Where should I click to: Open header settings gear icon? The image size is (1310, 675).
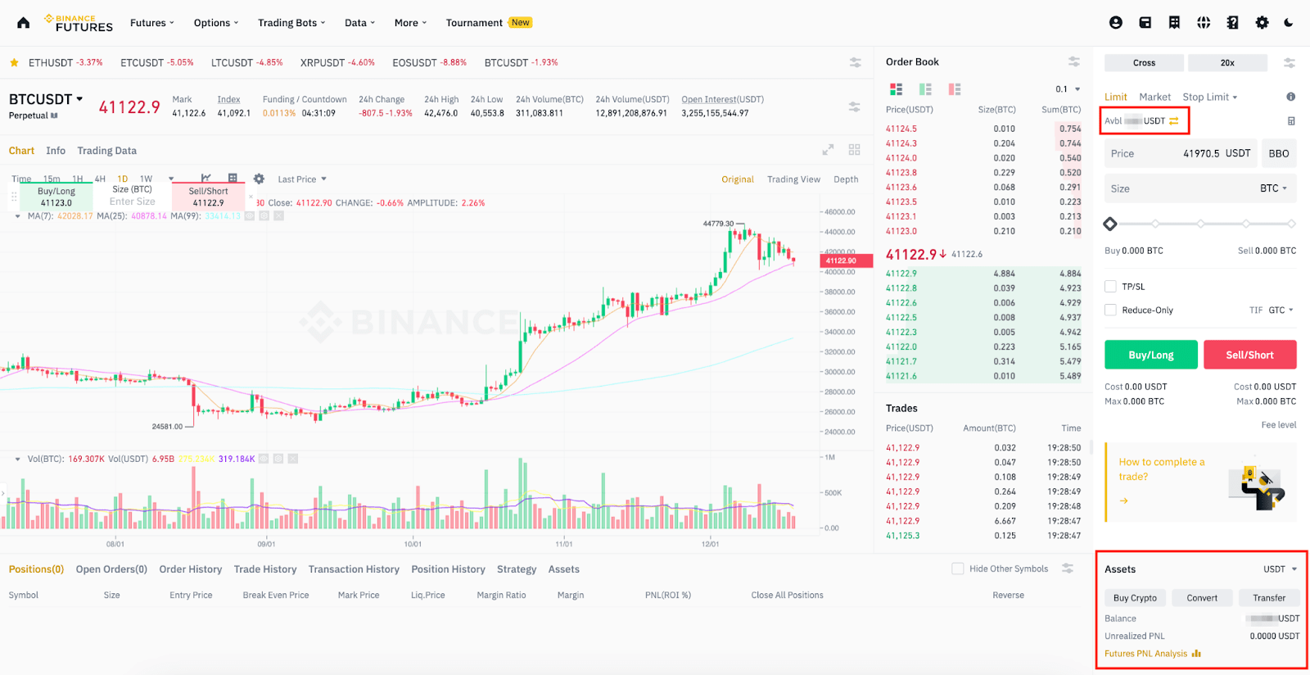click(1262, 23)
